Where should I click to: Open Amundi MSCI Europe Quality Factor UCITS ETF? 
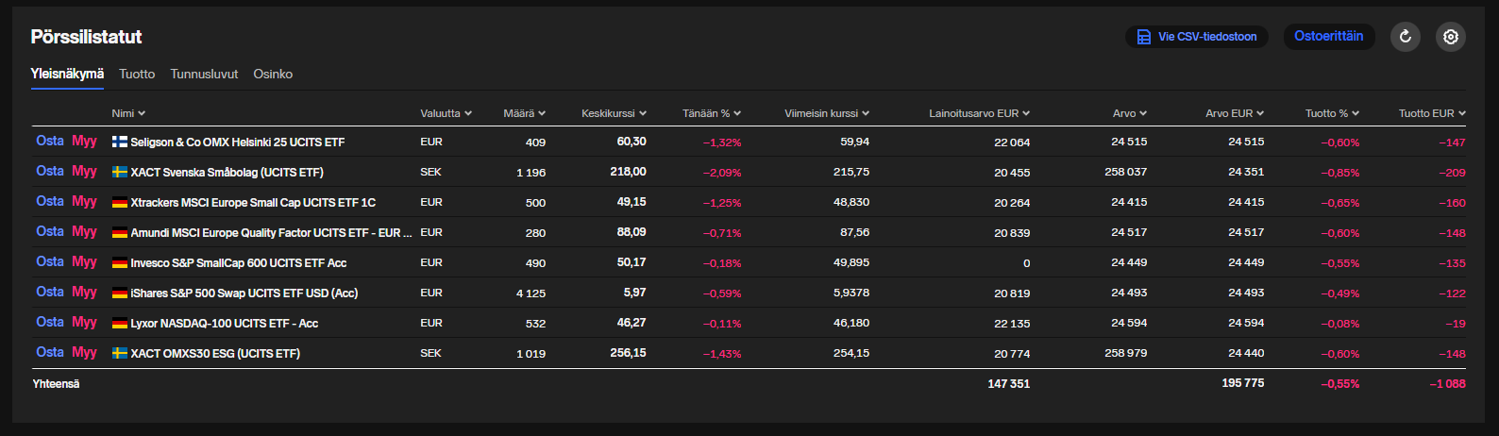pos(271,233)
